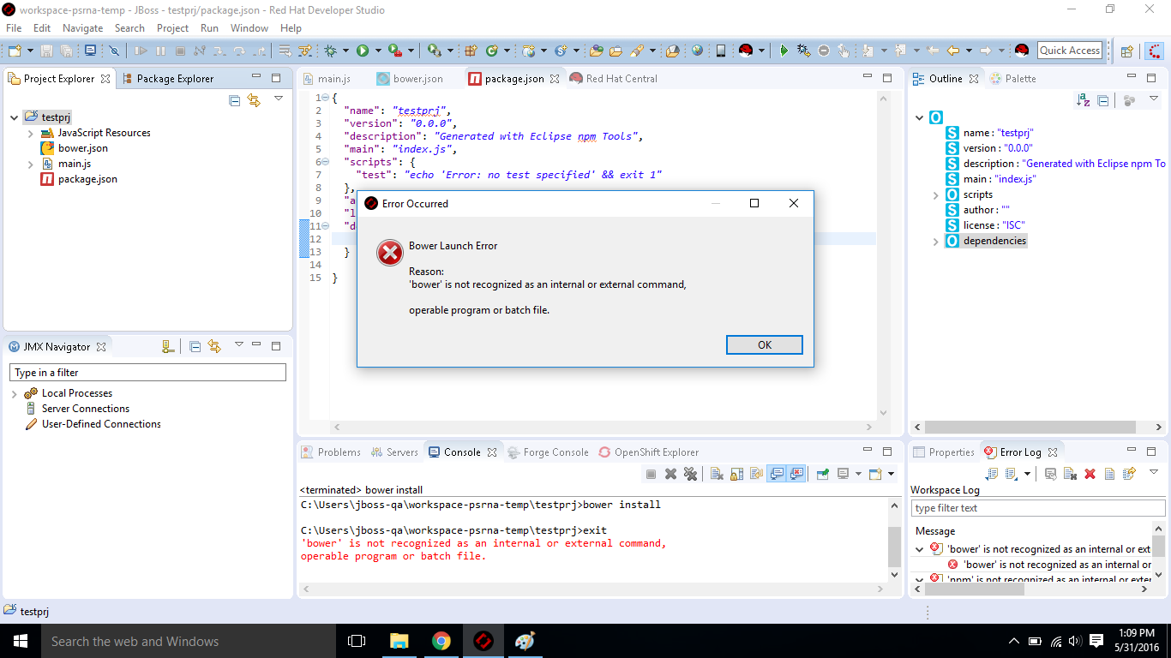Image resolution: width=1171 pixels, height=658 pixels.
Task: Click the Save All toolbar icon
Action: 66,51
